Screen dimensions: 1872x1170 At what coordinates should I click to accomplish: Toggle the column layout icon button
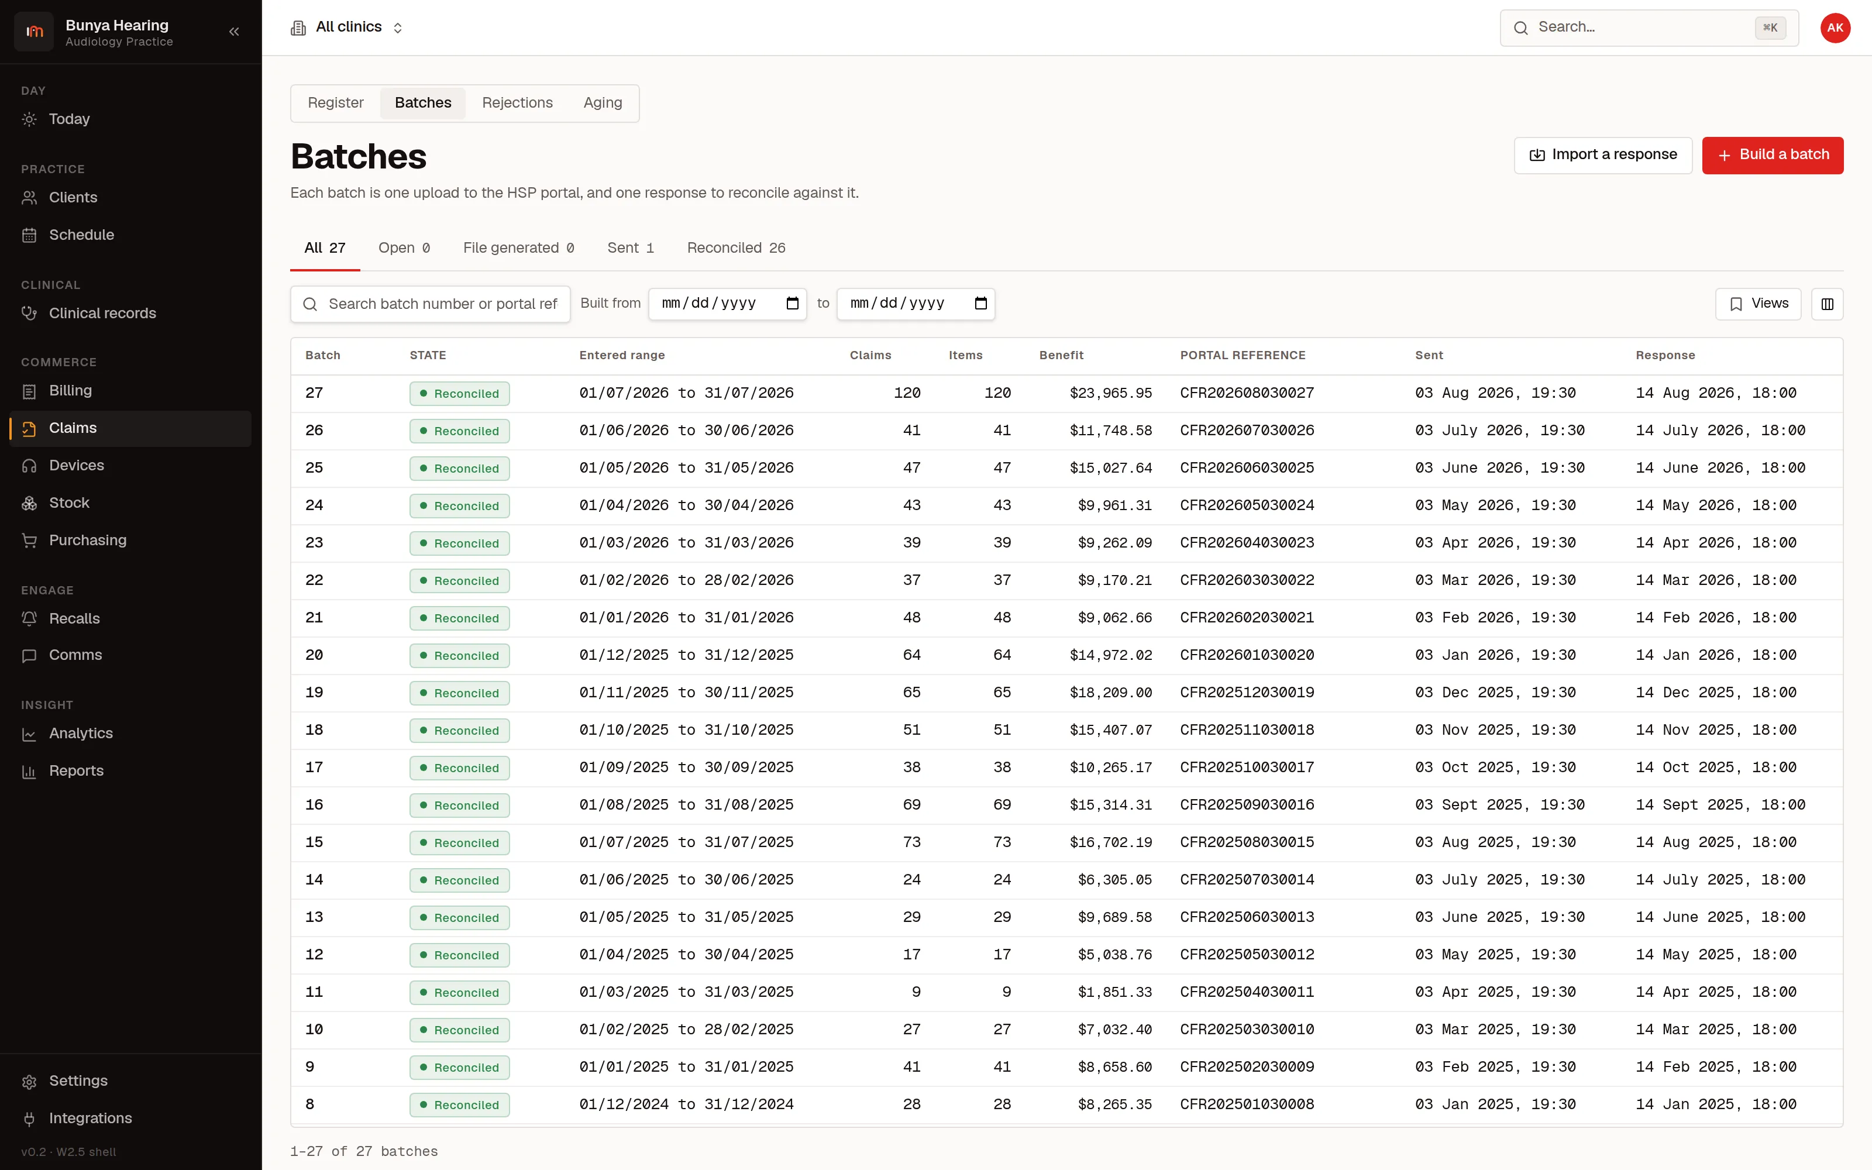pos(1827,304)
